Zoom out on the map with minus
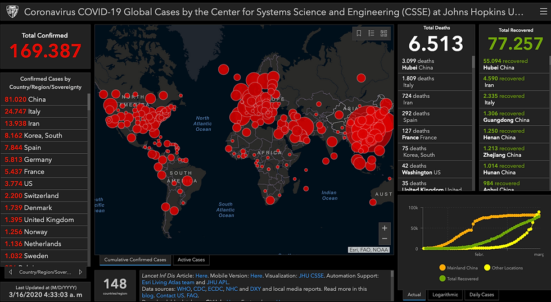The width and height of the screenshot is (551, 302). click(x=385, y=239)
